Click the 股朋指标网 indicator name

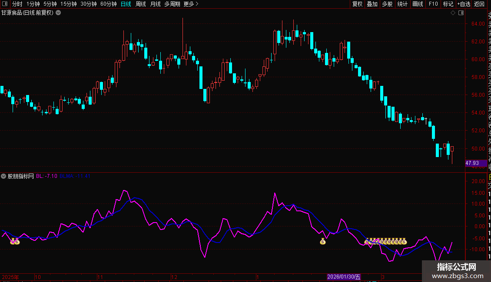pyautogui.click(x=21, y=176)
